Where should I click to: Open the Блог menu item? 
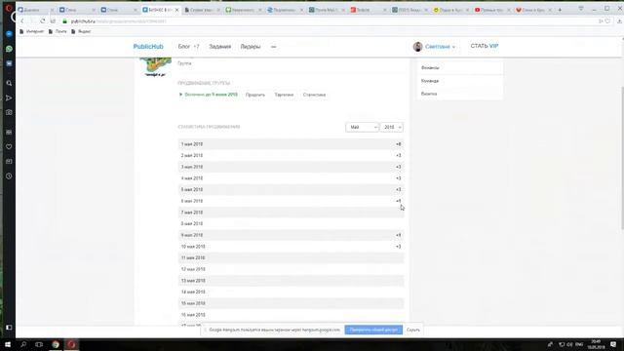coord(184,47)
